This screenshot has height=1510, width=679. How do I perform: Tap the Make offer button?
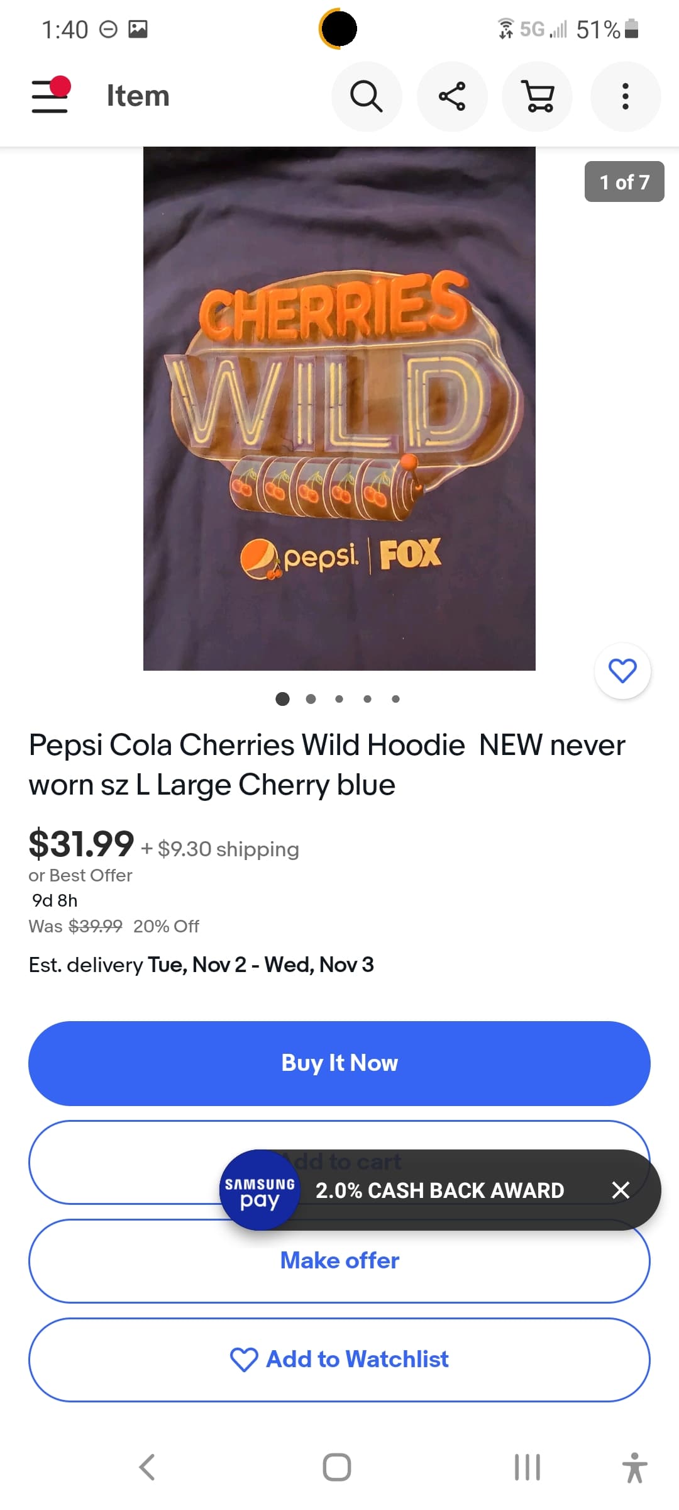(339, 1260)
